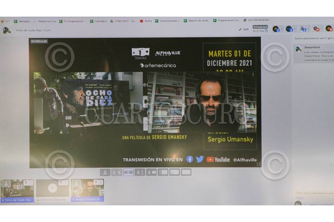Select the side-by-side group layout icon
This screenshot has width=334, height=222.
coord(128,172)
